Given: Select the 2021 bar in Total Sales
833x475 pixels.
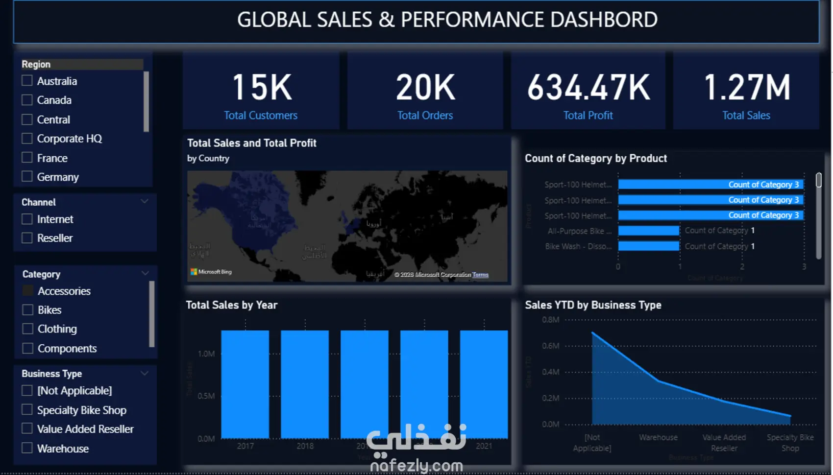Looking at the screenshot, I should (x=484, y=384).
